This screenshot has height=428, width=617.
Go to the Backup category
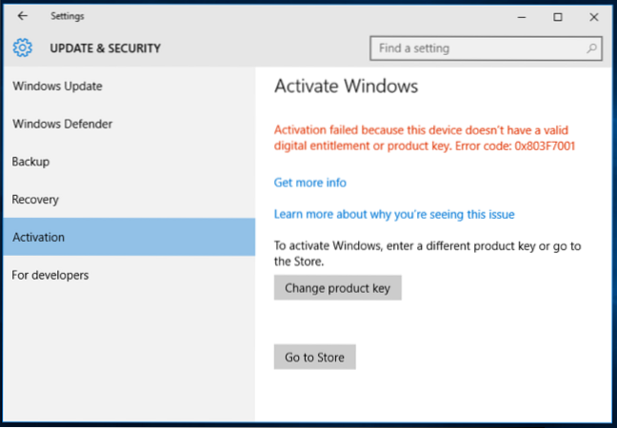point(30,162)
